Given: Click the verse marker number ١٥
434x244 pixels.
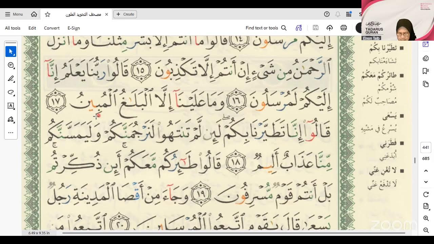Looking at the screenshot, I should click(x=141, y=70).
